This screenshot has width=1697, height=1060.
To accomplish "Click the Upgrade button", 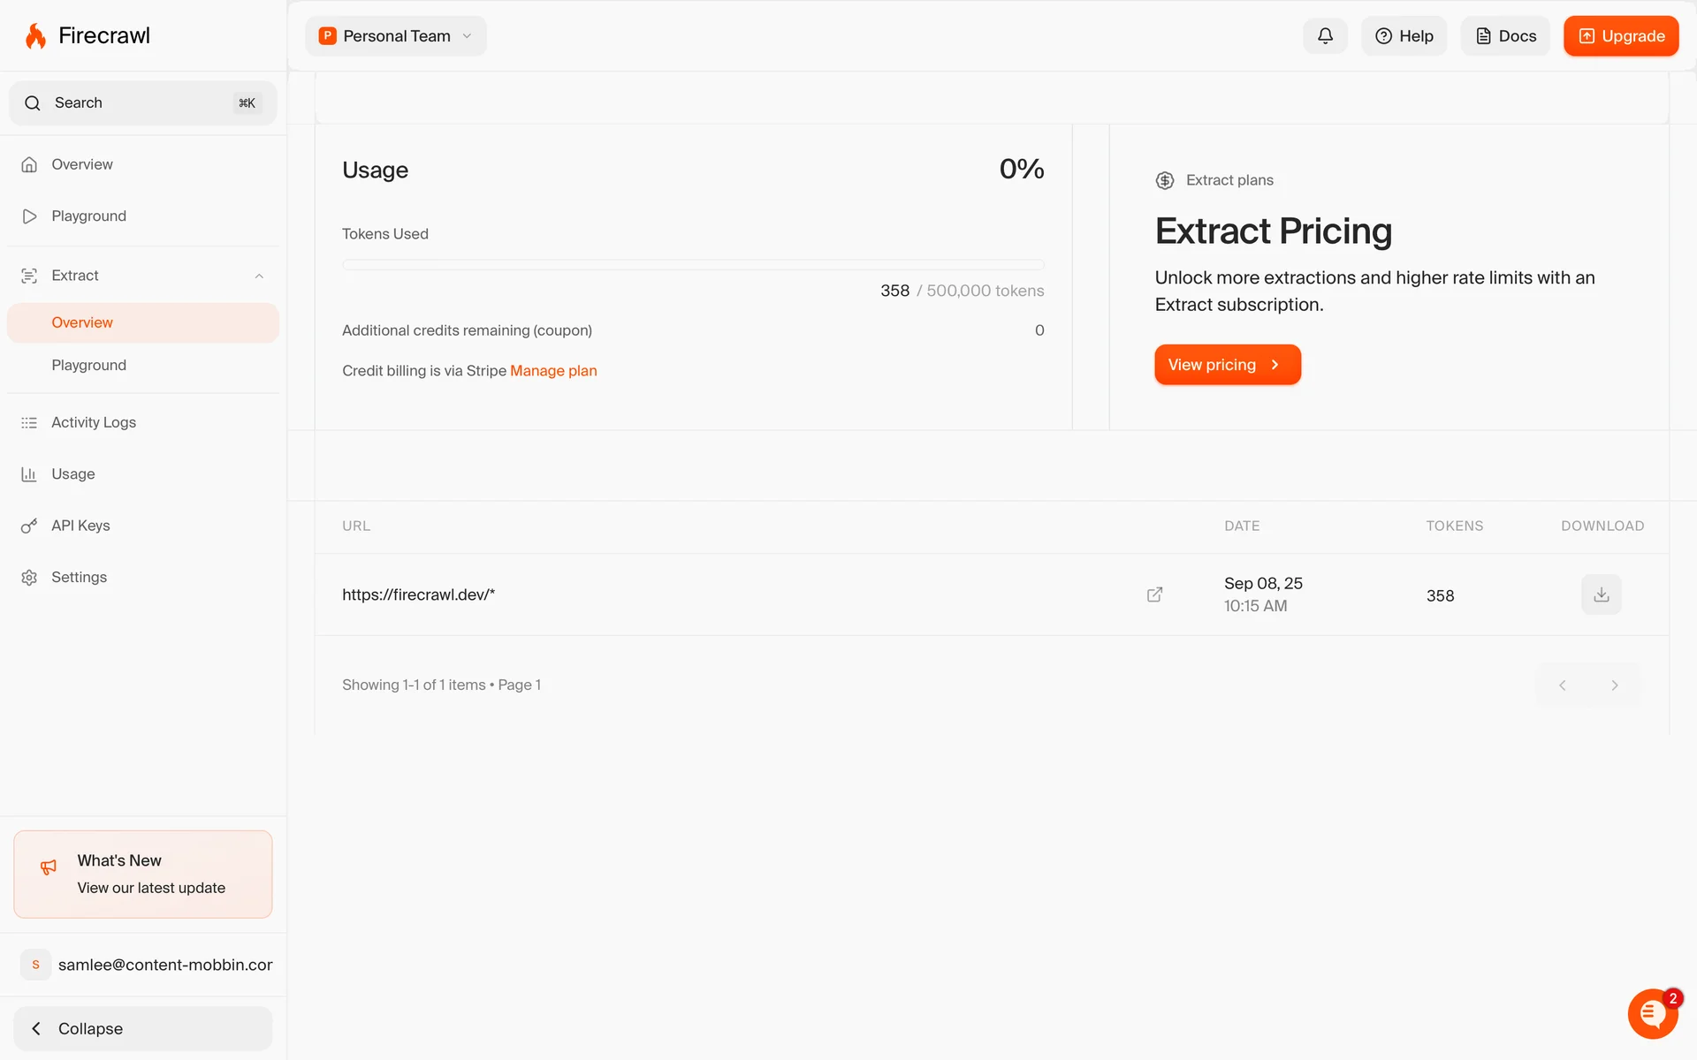I will (1620, 36).
